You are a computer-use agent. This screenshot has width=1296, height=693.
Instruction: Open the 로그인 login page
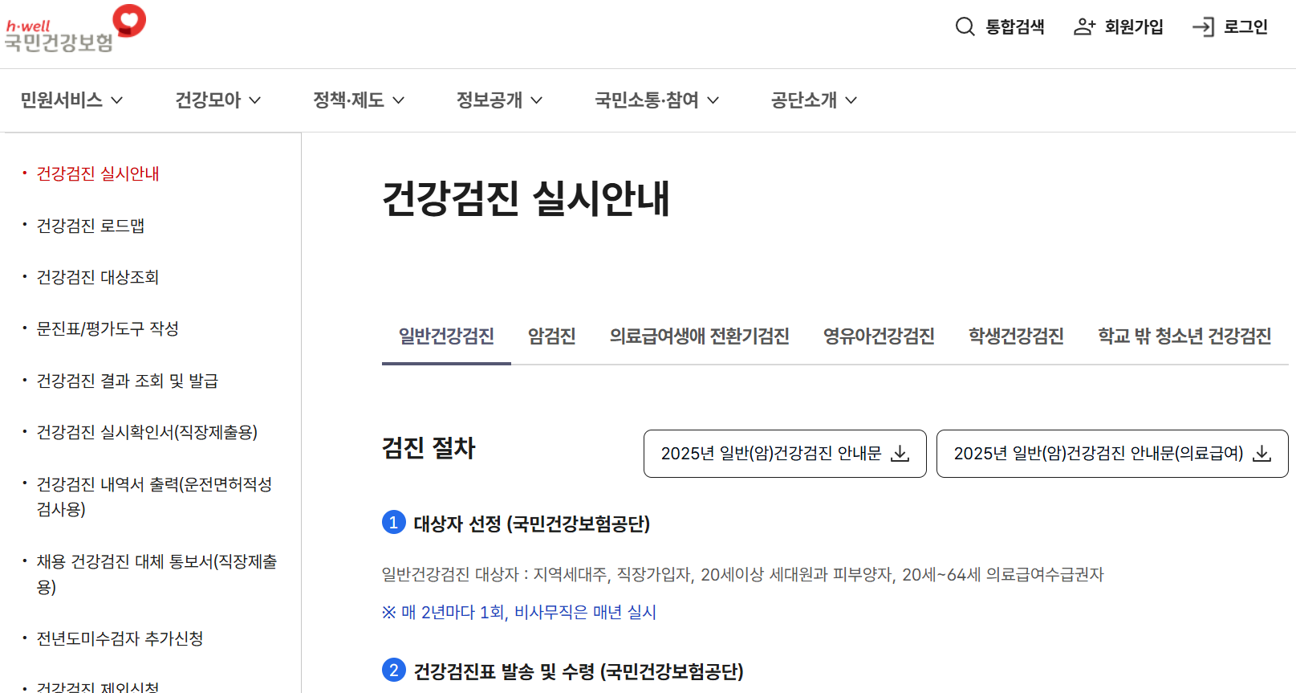click(x=1230, y=26)
